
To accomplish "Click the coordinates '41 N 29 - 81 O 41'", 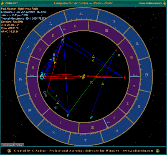I will point(10,25).
